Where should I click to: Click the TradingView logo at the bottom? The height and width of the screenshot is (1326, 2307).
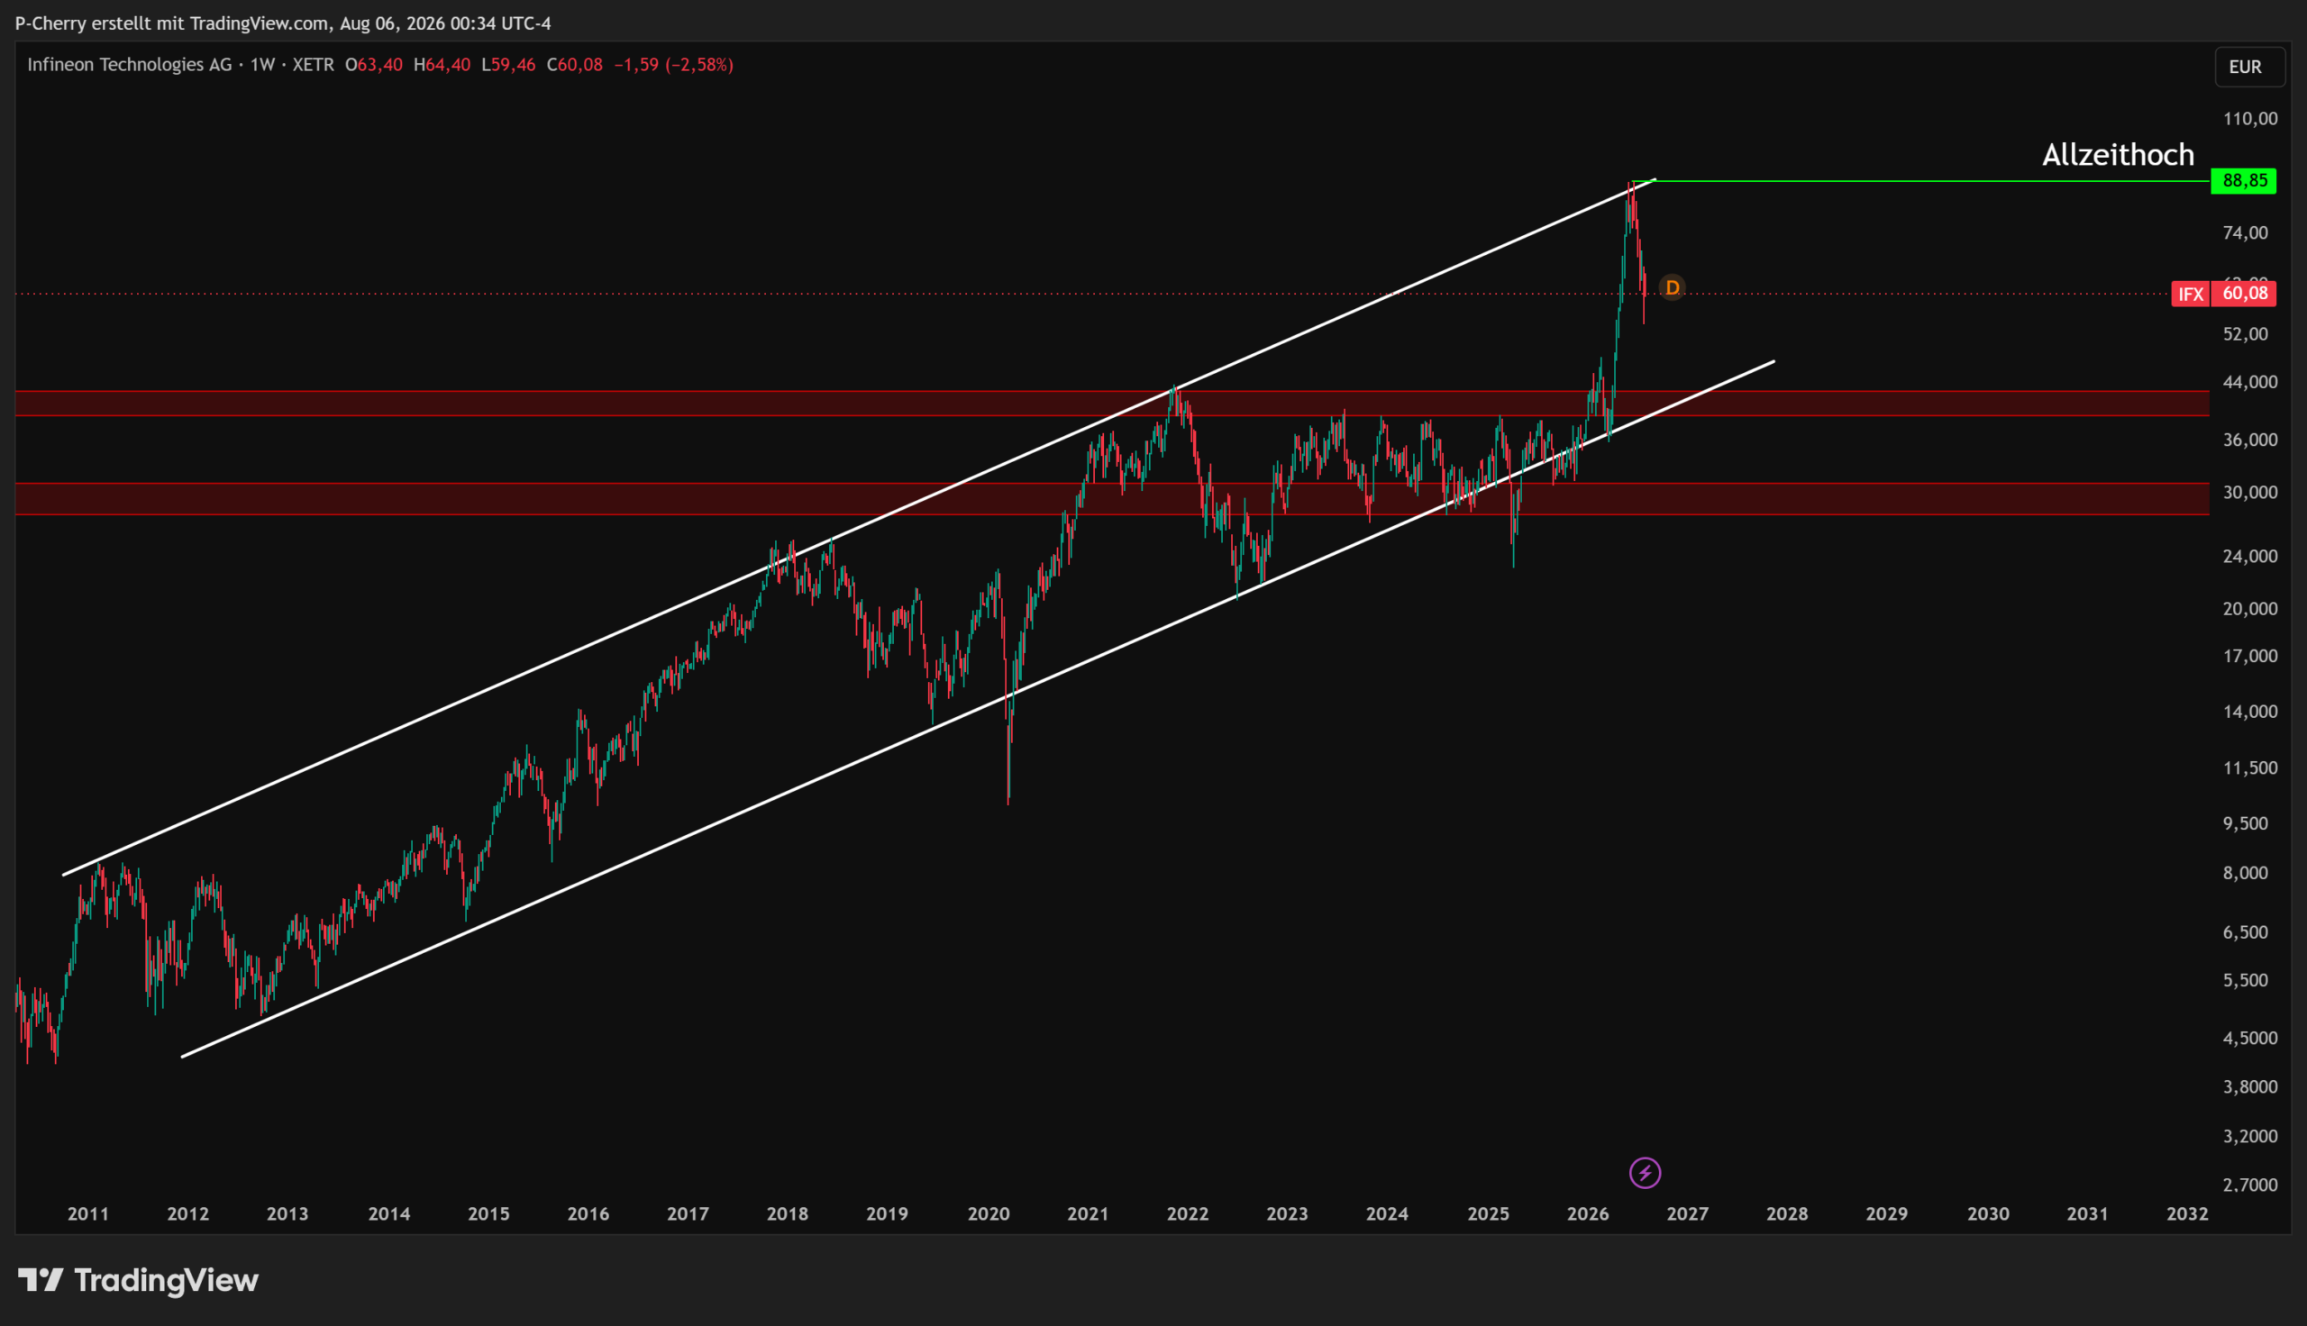(139, 1280)
